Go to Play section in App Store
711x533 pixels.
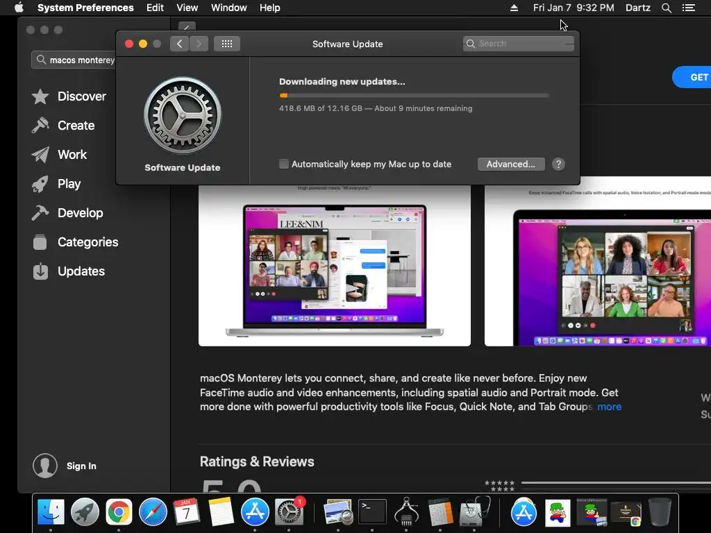56,184
